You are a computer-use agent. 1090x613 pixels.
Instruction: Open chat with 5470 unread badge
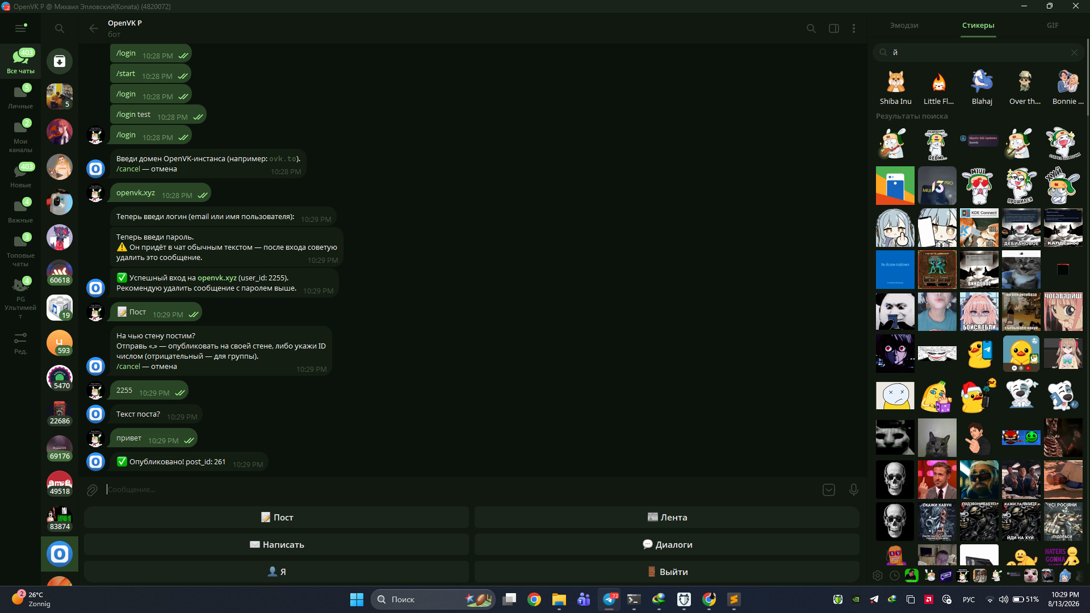point(60,378)
